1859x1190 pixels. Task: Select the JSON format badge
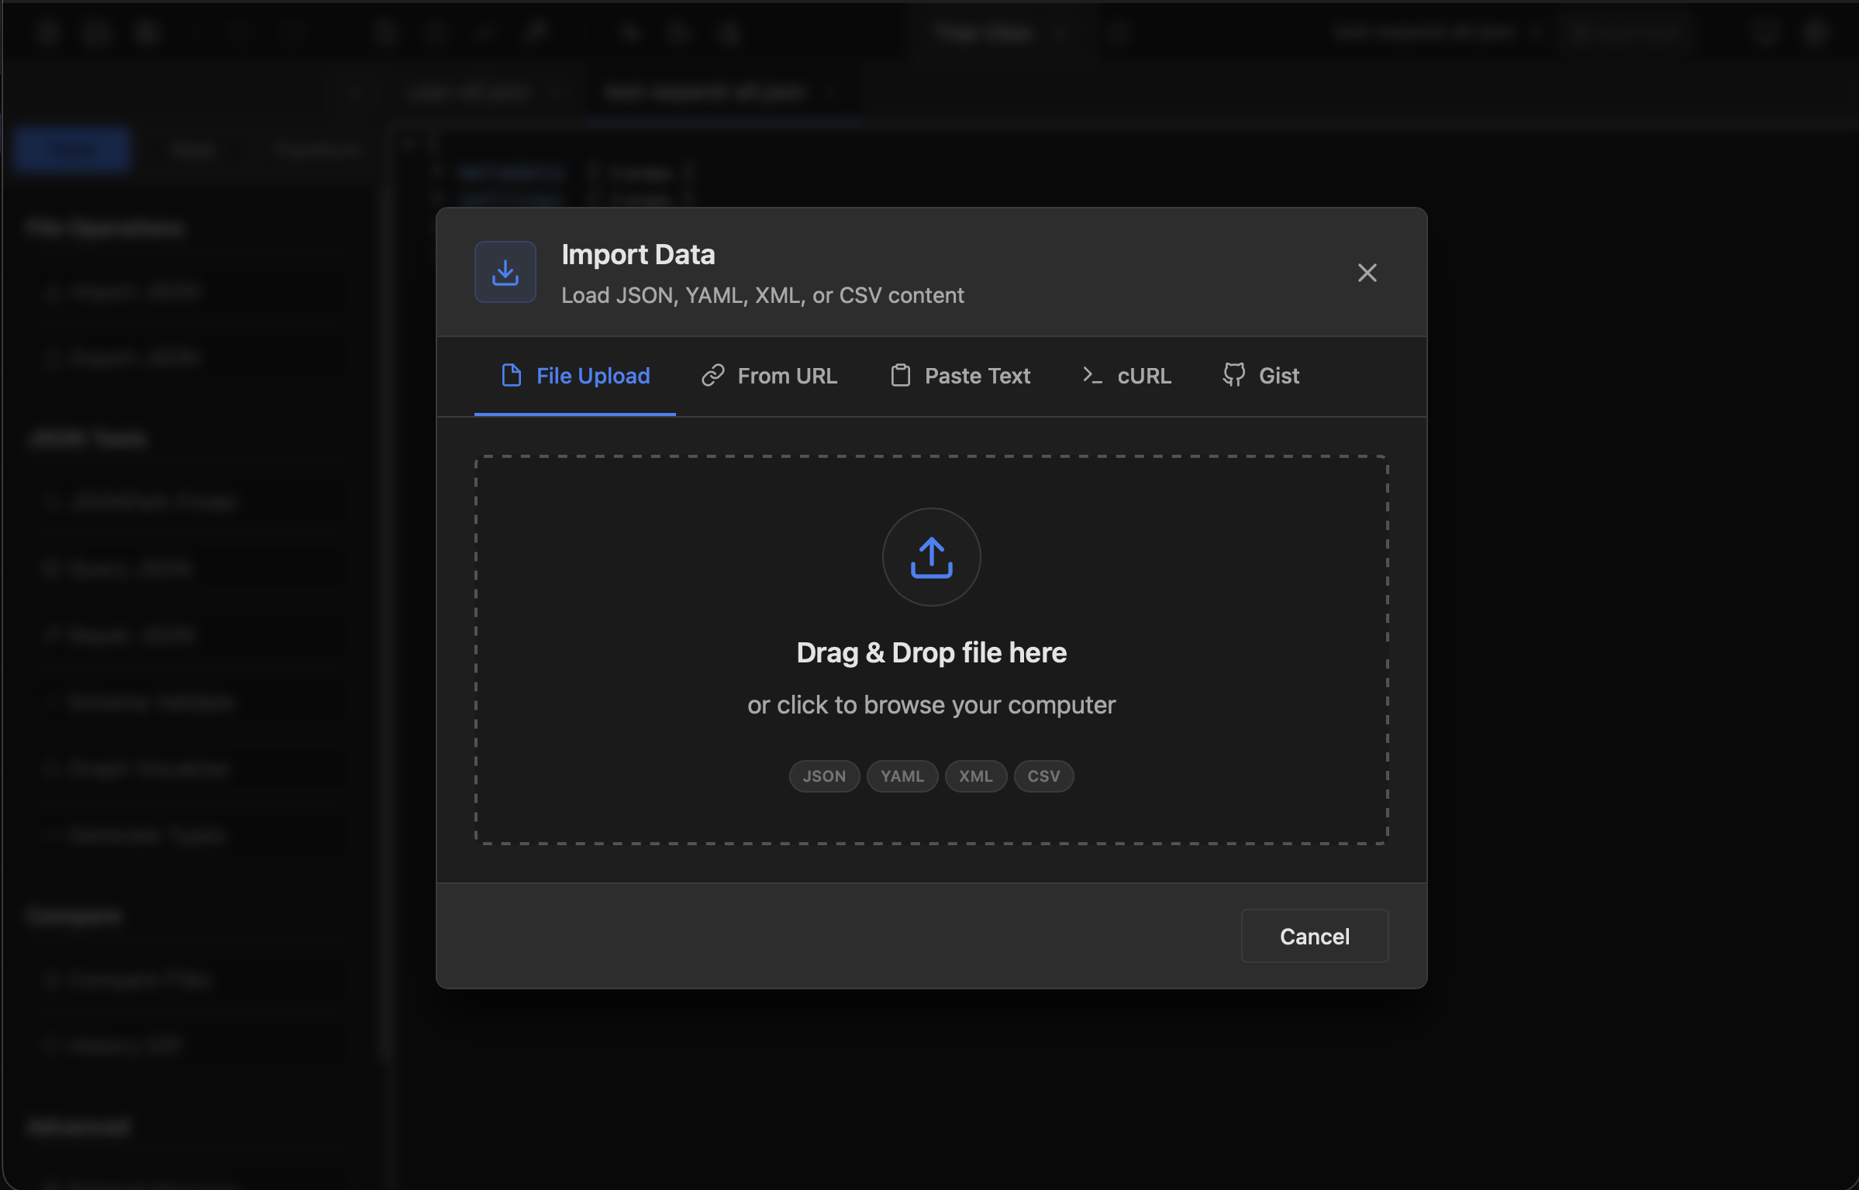coord(824,776)
